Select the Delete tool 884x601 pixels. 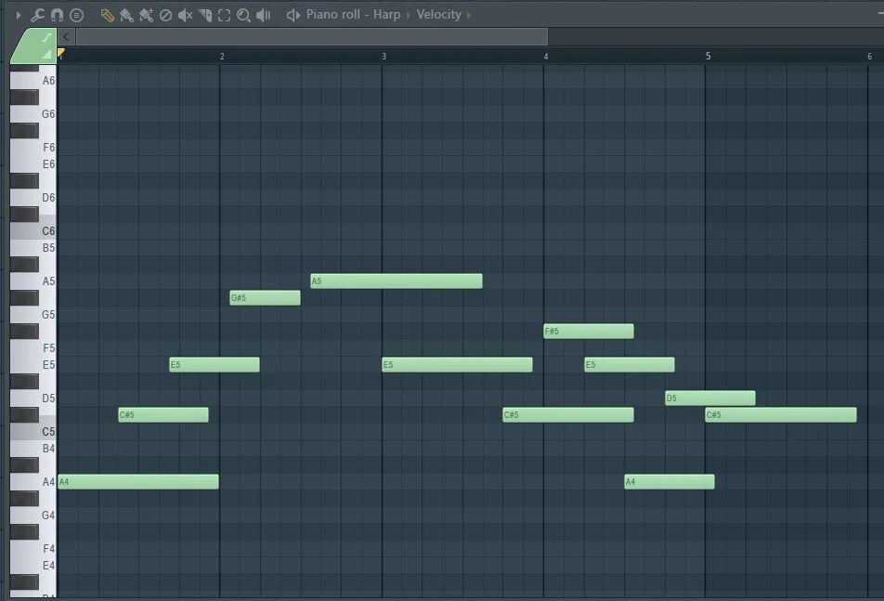[x=165, y=15]
